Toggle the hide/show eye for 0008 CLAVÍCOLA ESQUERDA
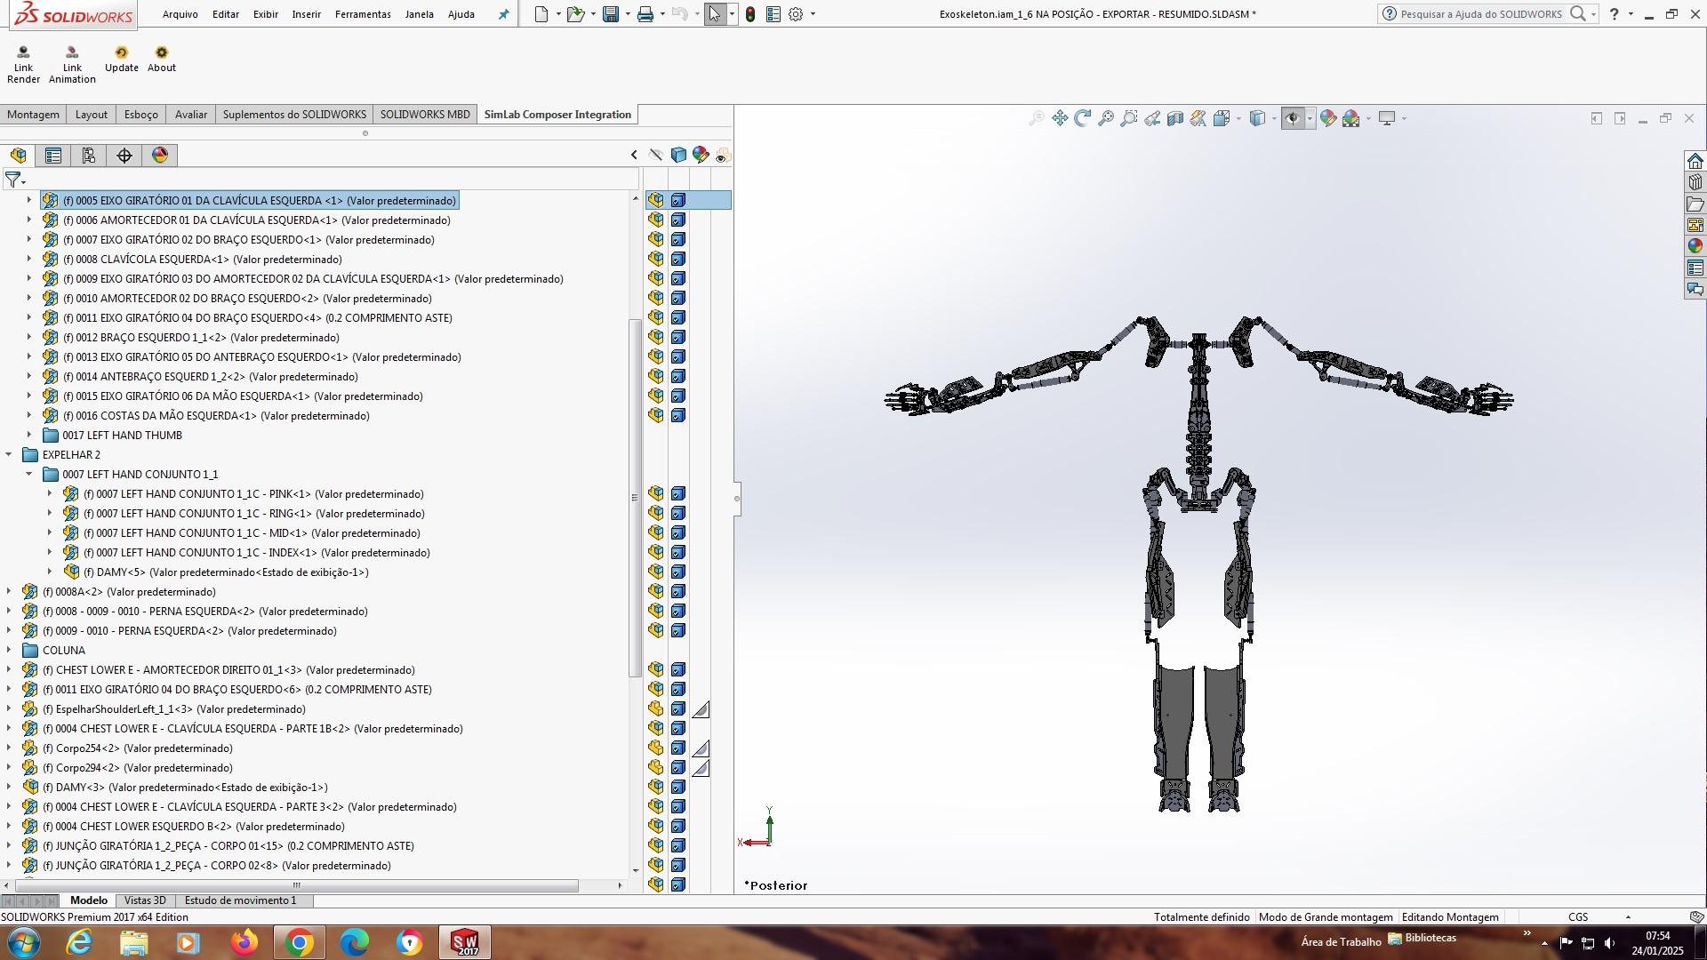Image resolution: width=1707 pixels, height=960 pixels. [656, 260]
